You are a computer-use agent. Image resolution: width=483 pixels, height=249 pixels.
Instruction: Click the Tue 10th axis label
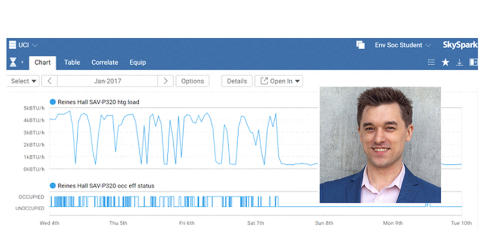(x=461, y=223)
